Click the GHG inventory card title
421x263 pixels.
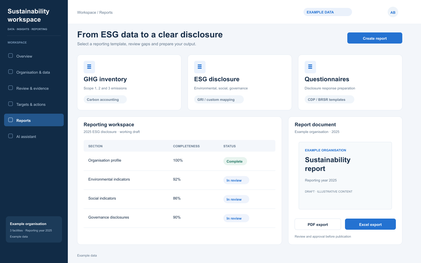pyautogui.click(x=105, y=79)
